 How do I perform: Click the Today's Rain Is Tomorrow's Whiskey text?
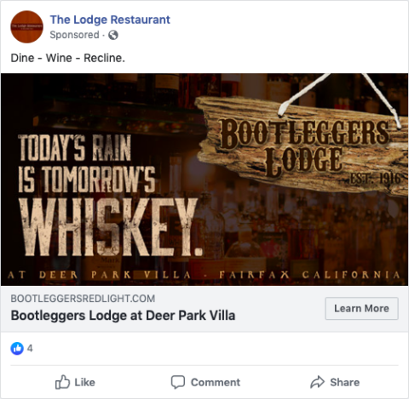(109, 196)
